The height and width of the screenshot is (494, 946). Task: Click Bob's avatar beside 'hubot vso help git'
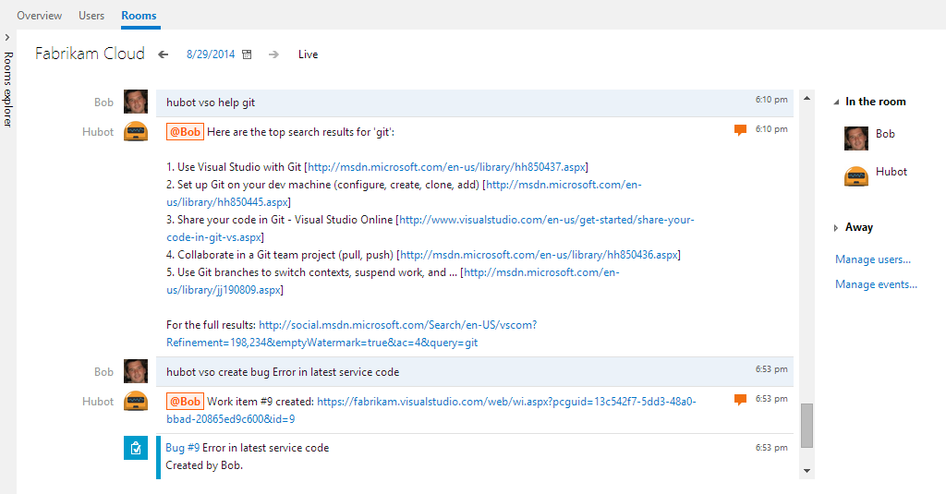pos(136,102)
